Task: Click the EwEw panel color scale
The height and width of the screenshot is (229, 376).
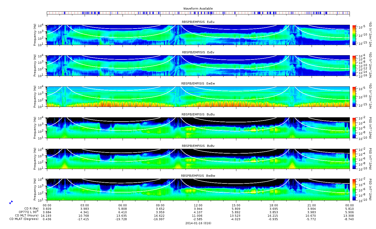Action: pos(354,97)
